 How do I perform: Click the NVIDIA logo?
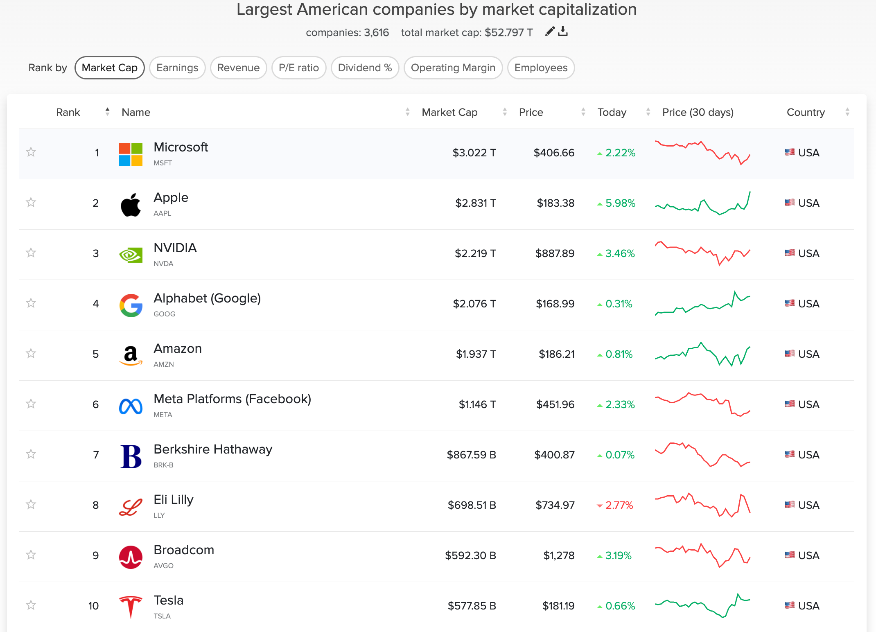click(131, 255)
